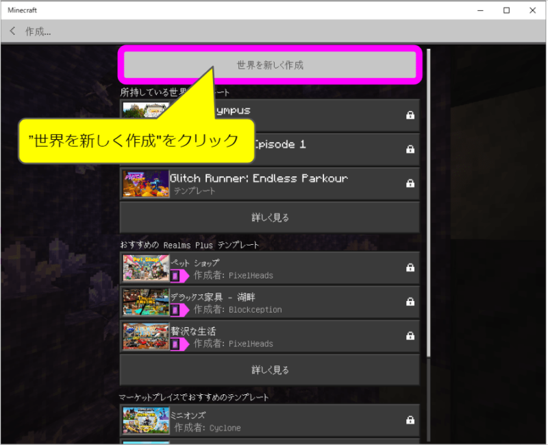The image size is (548, 445).
Task: Select the デラックス家具 - 湖畔 template
Action: point(269,302)
